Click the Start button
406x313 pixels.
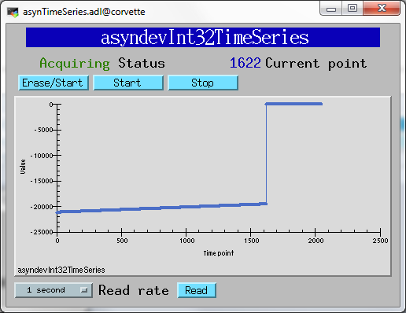[128, 83]
